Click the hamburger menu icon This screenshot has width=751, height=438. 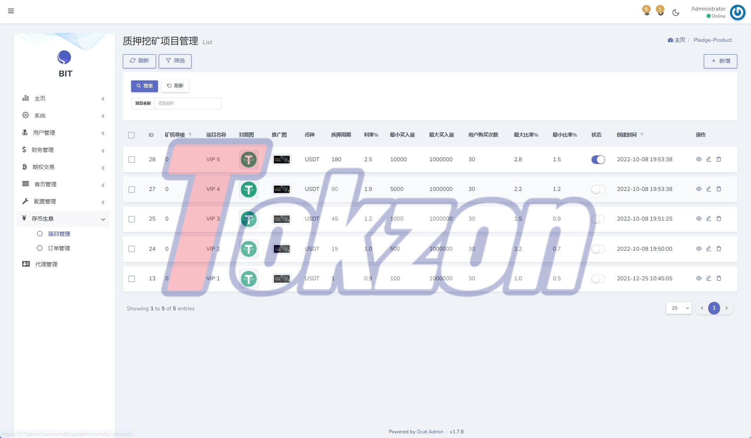click(x=11, y=11)
